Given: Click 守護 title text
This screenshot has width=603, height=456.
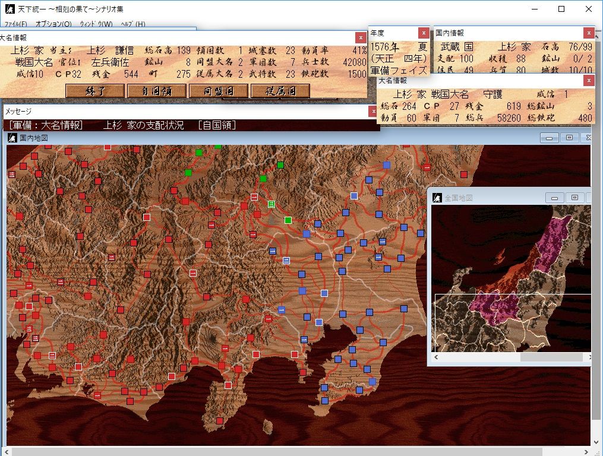Looking at the screenshot, I should [x=492, y=94].
